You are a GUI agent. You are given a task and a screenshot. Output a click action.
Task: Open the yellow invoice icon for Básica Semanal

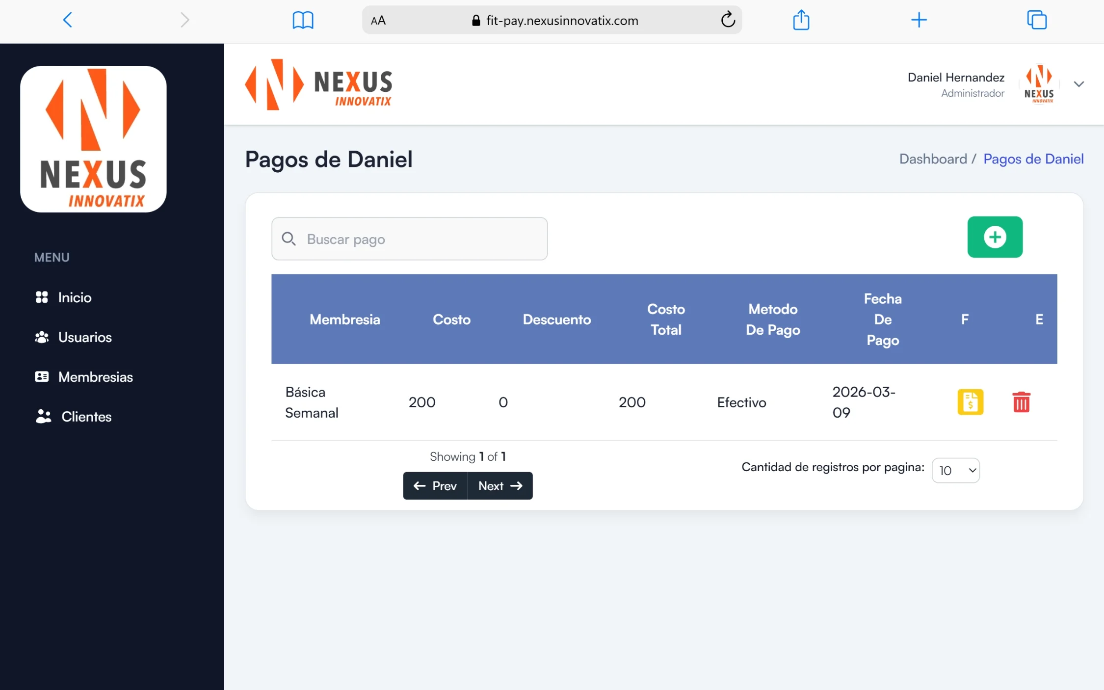click(x=970, y=402)
